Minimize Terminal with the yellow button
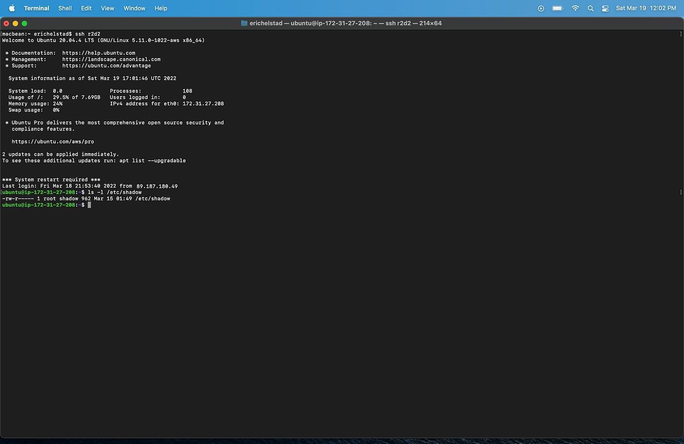This screenshot has width=684, height=444. click(15, 23)
